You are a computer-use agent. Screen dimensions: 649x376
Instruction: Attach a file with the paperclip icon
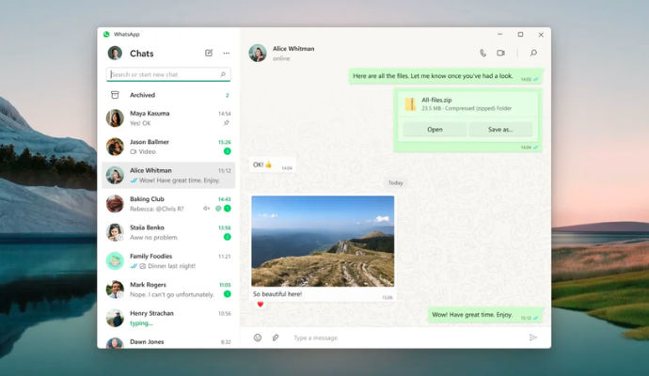[276, 338]
